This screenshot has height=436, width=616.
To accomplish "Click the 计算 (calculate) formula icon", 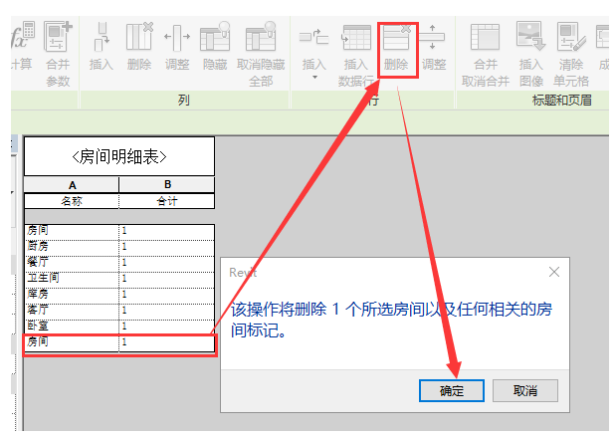I will [22, 37].
